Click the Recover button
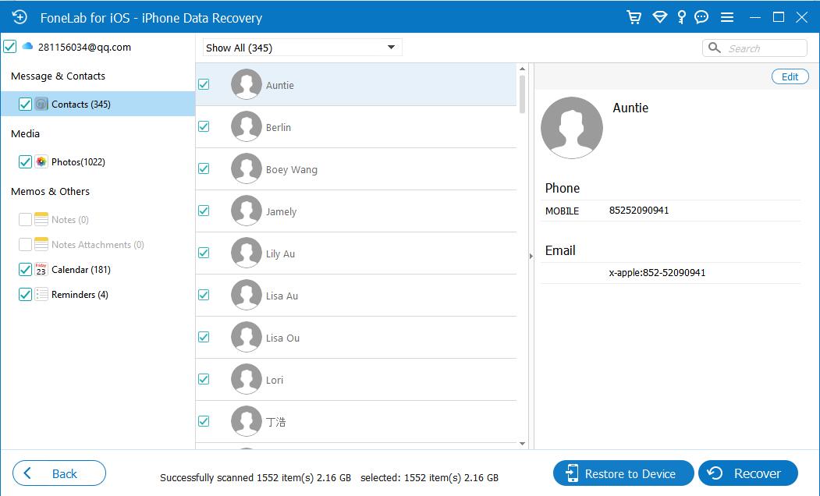The width and height of the screenshot is (820, 496). click(748, 473)
